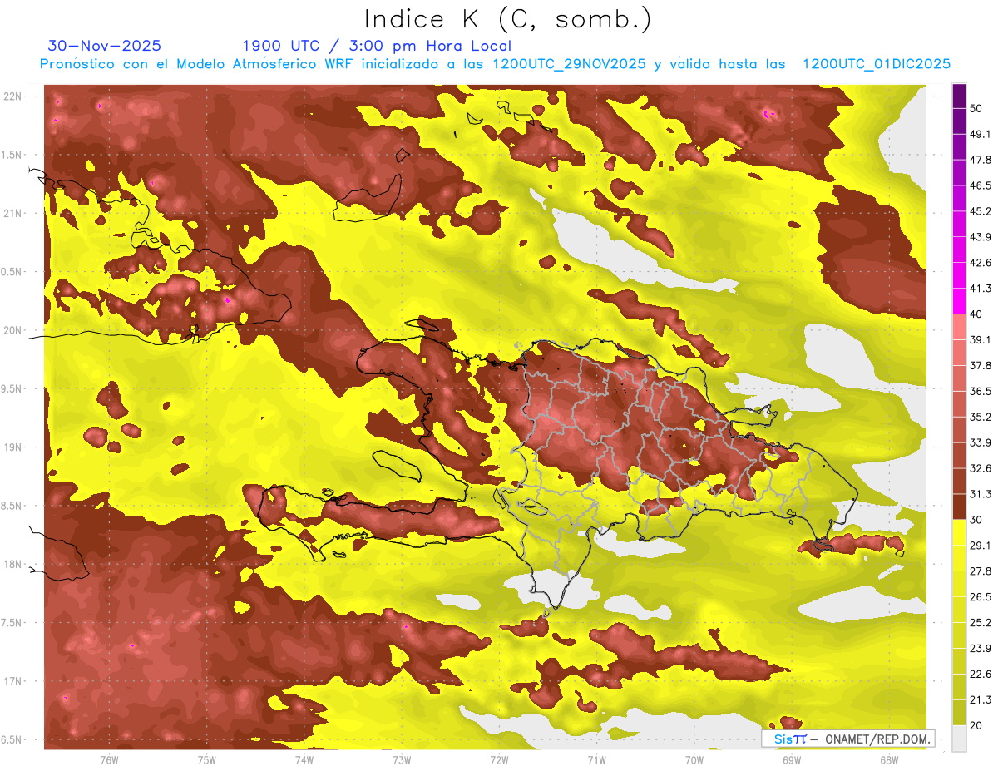Click the '40' color scale value

[976, 314]
